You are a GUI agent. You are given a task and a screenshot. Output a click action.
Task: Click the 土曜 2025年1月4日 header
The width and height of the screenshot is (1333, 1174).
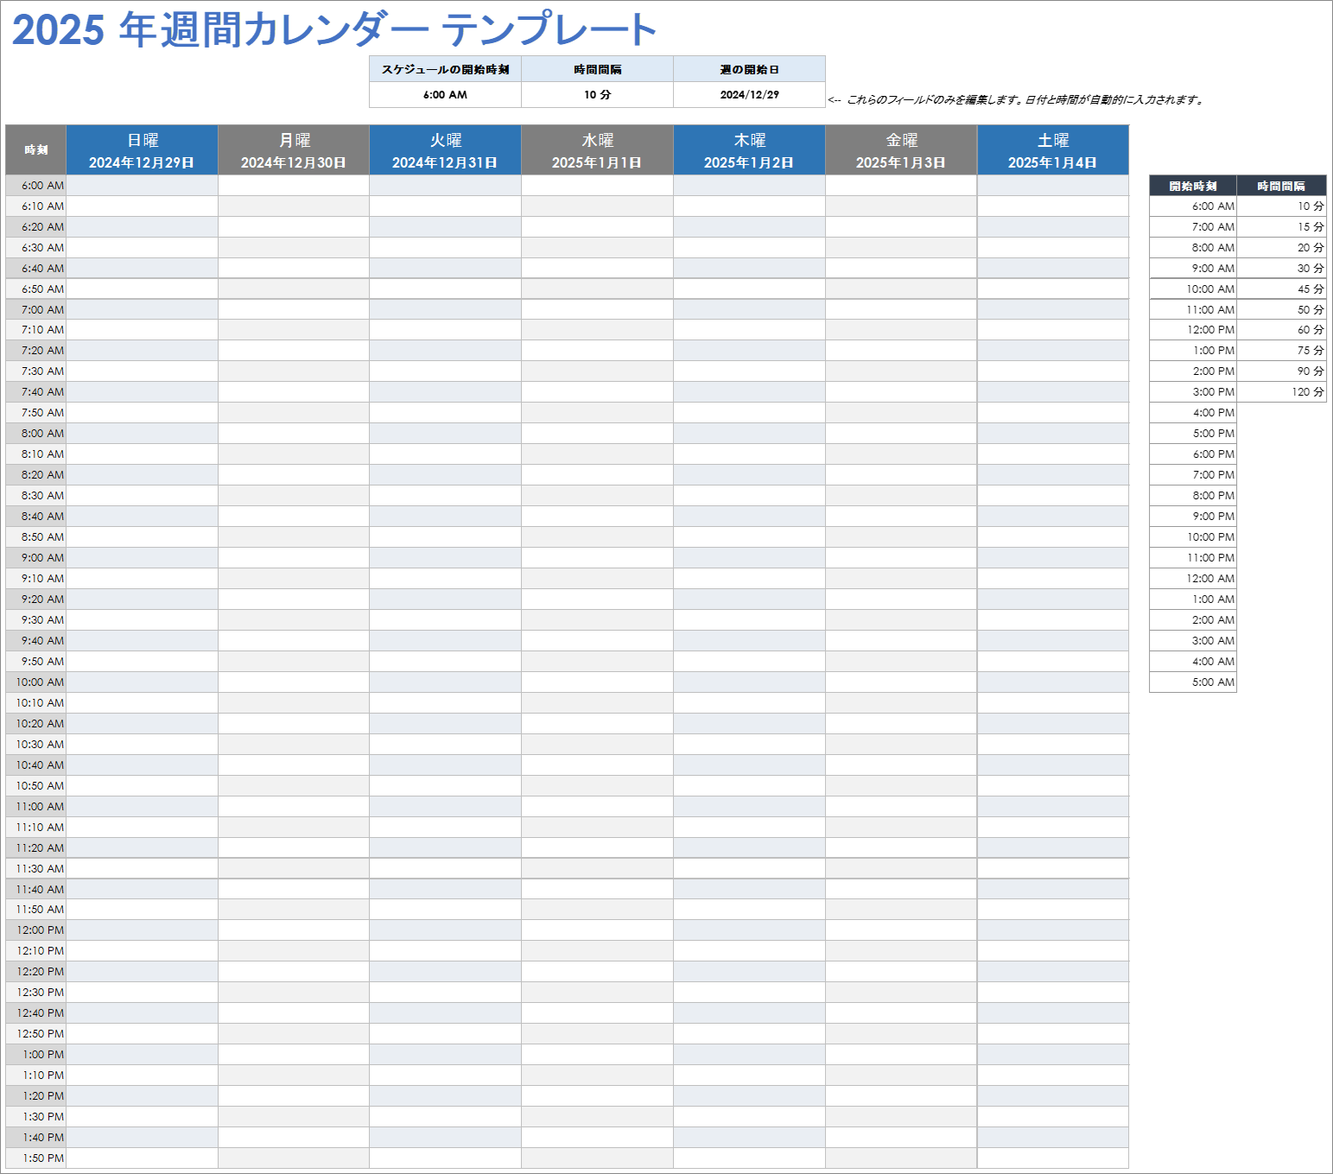tap(1053, 149)
